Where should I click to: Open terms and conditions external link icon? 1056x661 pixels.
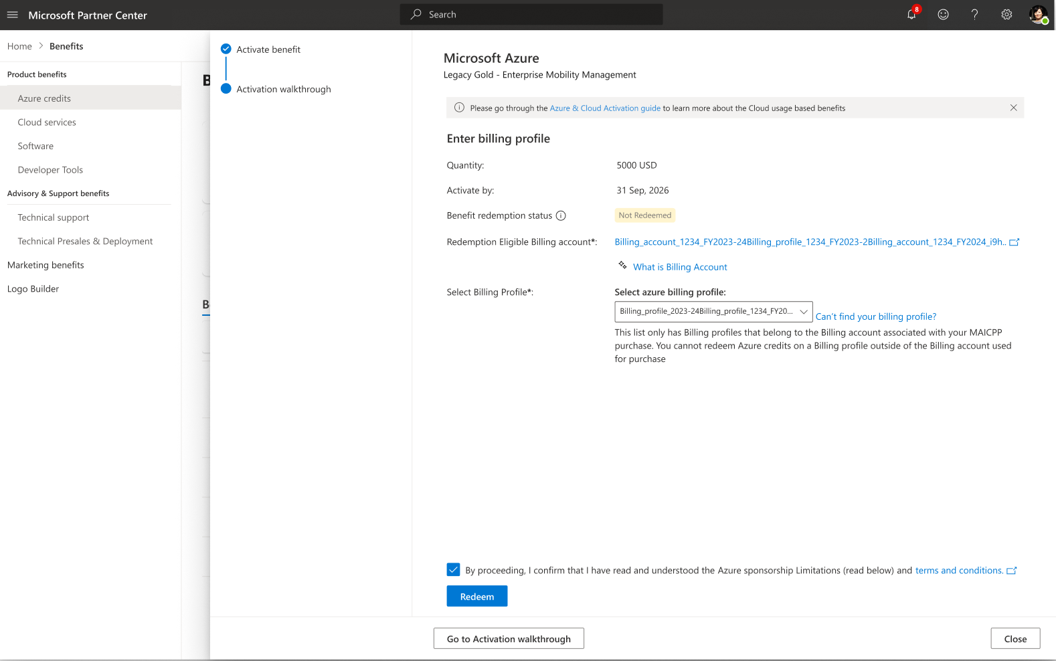point(1012,571)
